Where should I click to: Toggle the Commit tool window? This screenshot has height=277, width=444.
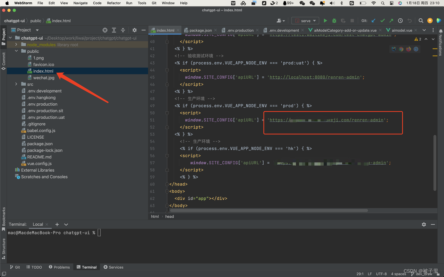(3, 61)
